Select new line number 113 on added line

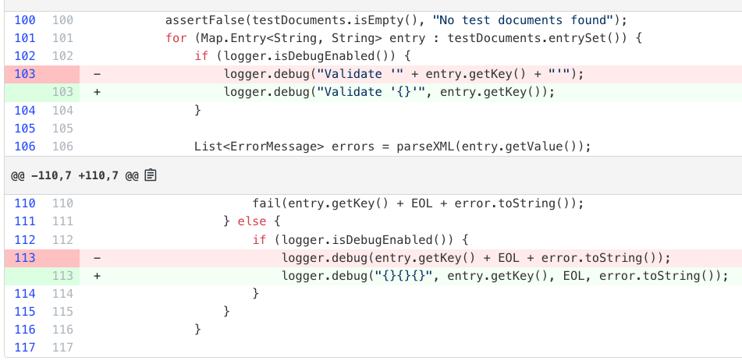point(62,276)
